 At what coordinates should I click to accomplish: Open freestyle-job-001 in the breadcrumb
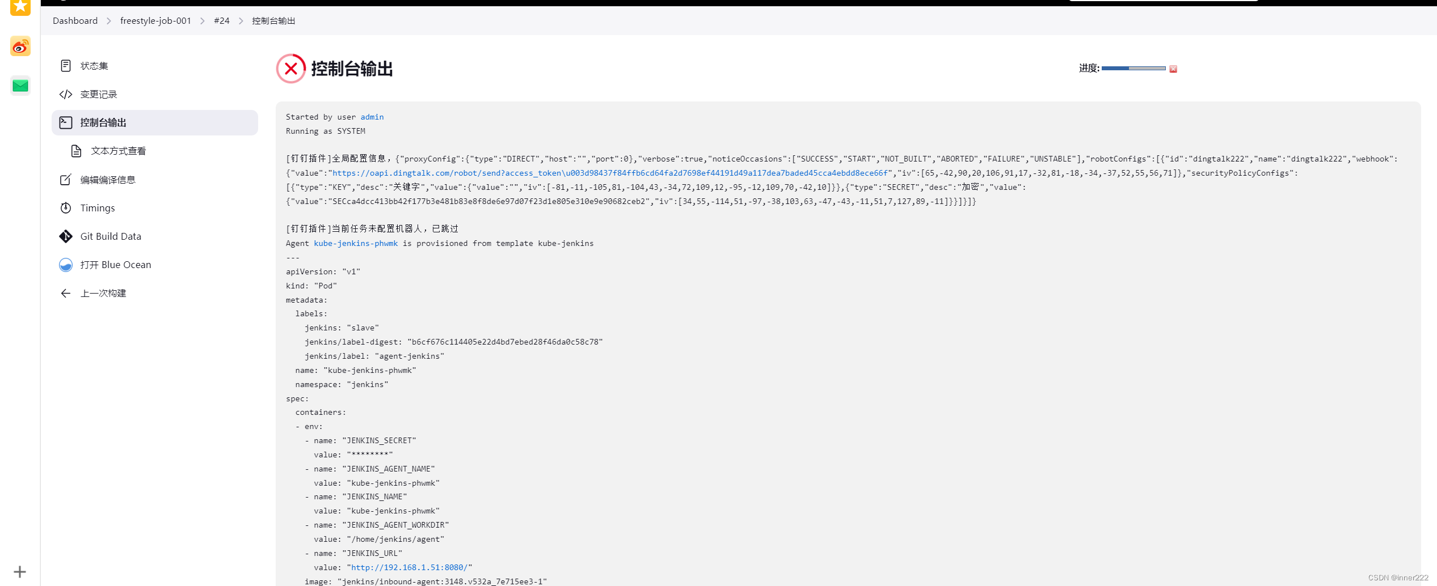click(155, 21)
